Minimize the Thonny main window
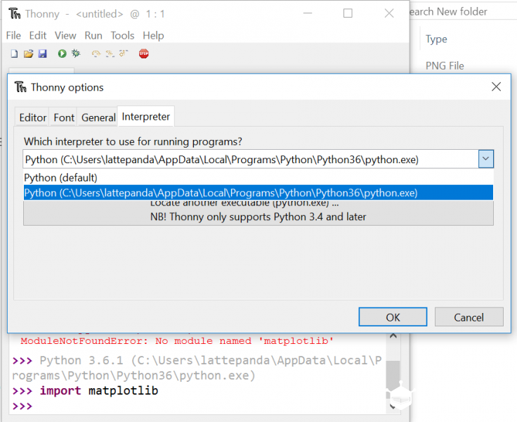The image size is (517, 422). (307, 13)
